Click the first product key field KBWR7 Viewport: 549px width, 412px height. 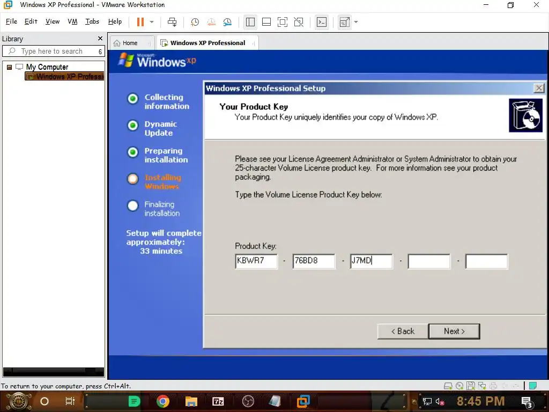coord(256,261)
